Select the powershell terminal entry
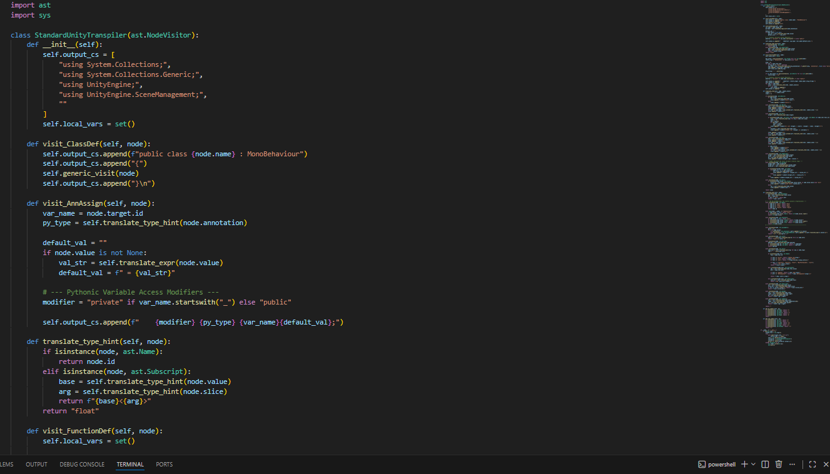 717,465
